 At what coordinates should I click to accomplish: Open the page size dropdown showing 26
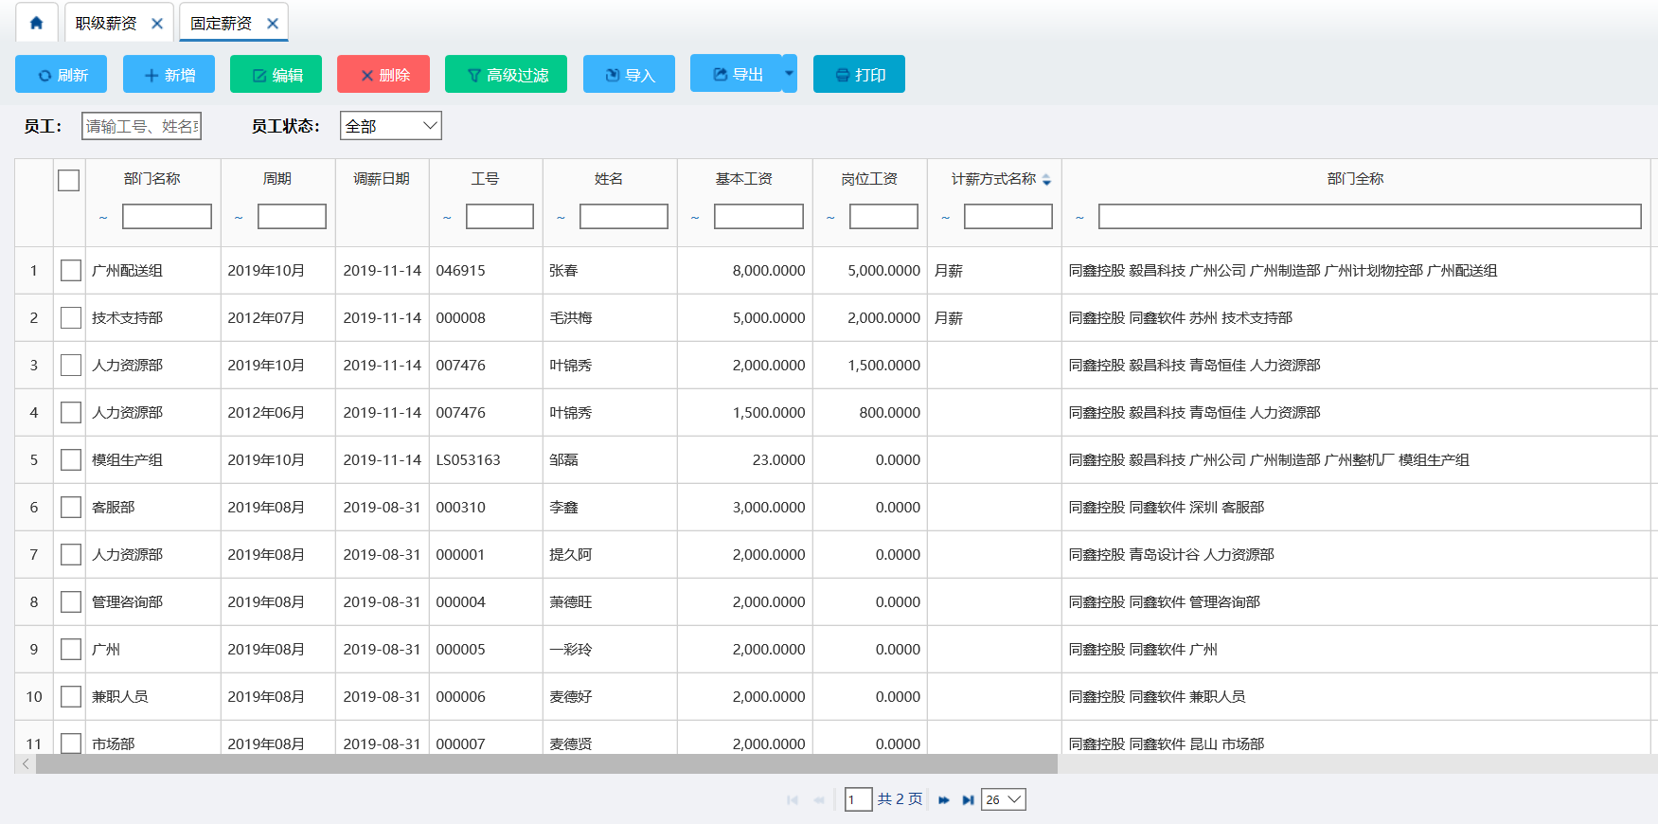click(1004, 800)
